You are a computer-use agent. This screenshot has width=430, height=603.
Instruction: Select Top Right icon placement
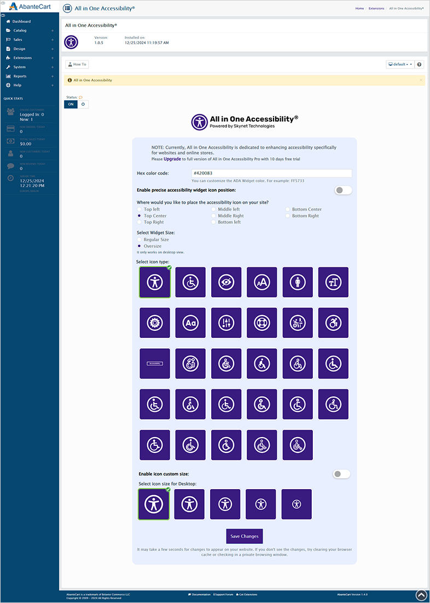(x=140, y=222)
